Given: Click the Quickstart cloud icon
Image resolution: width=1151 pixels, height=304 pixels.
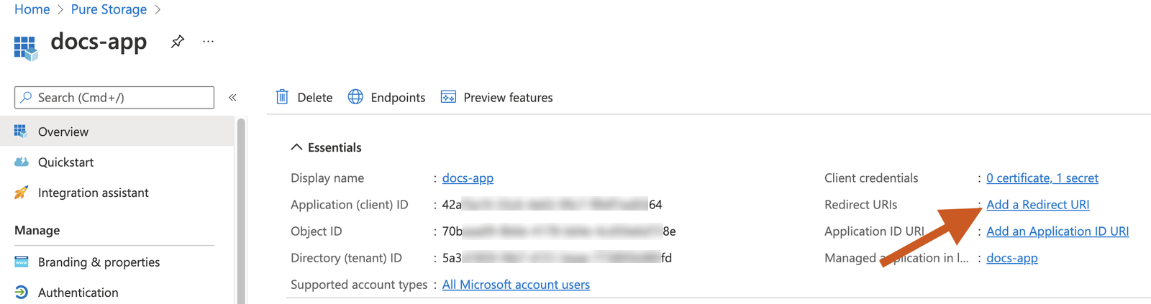Looking at the screenshot, I should 22,162.
